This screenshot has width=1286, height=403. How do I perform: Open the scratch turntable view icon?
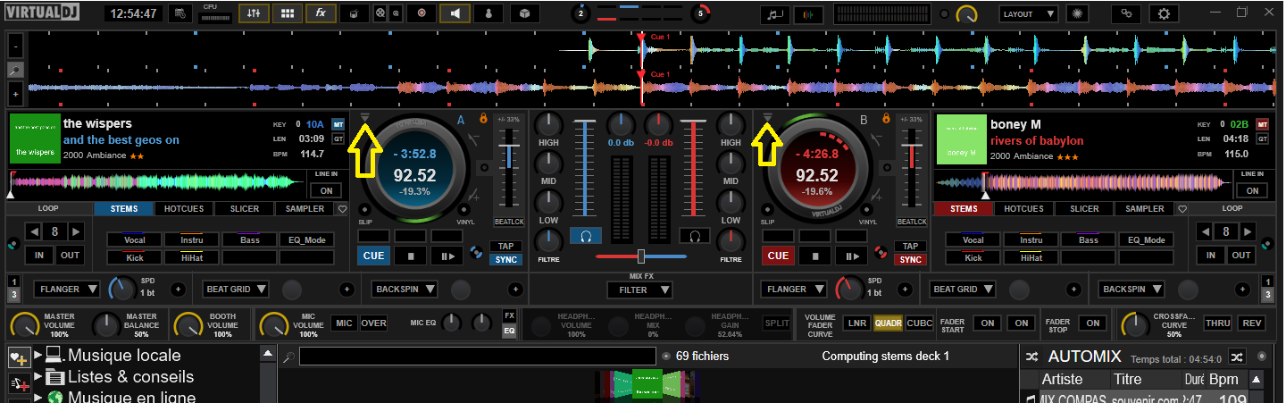coord(354,13)
